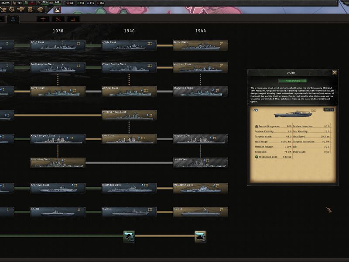Click the green Researched status bar

[x=292, y=81]
